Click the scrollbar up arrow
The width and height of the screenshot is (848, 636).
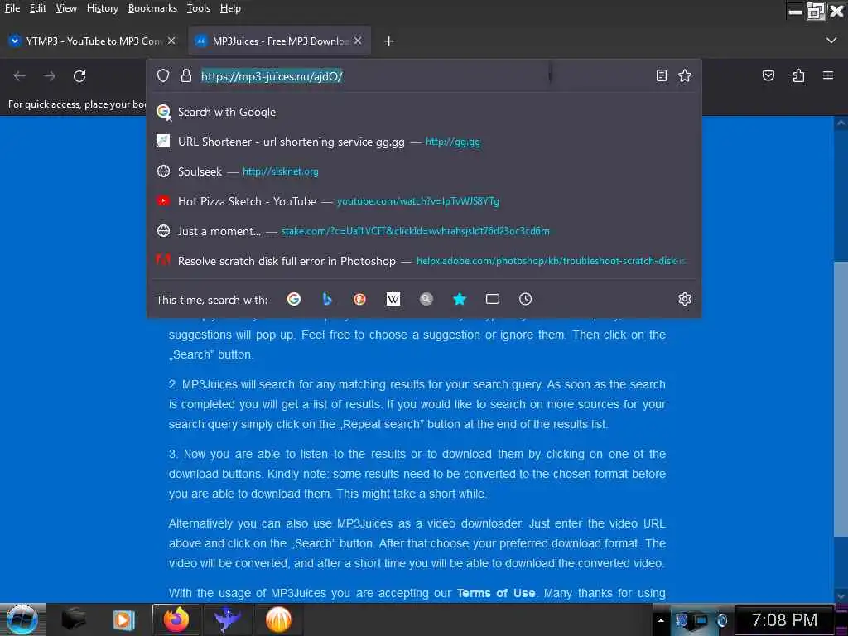point(841,123)
